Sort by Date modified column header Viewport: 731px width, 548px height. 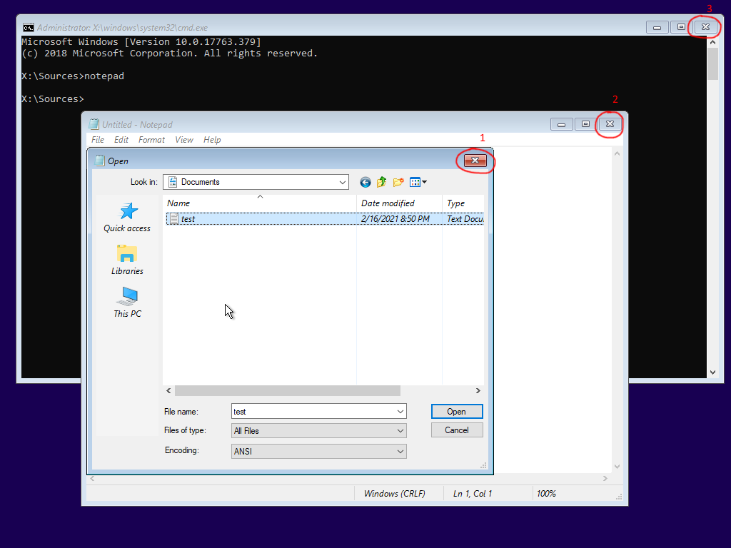(400, 203)
